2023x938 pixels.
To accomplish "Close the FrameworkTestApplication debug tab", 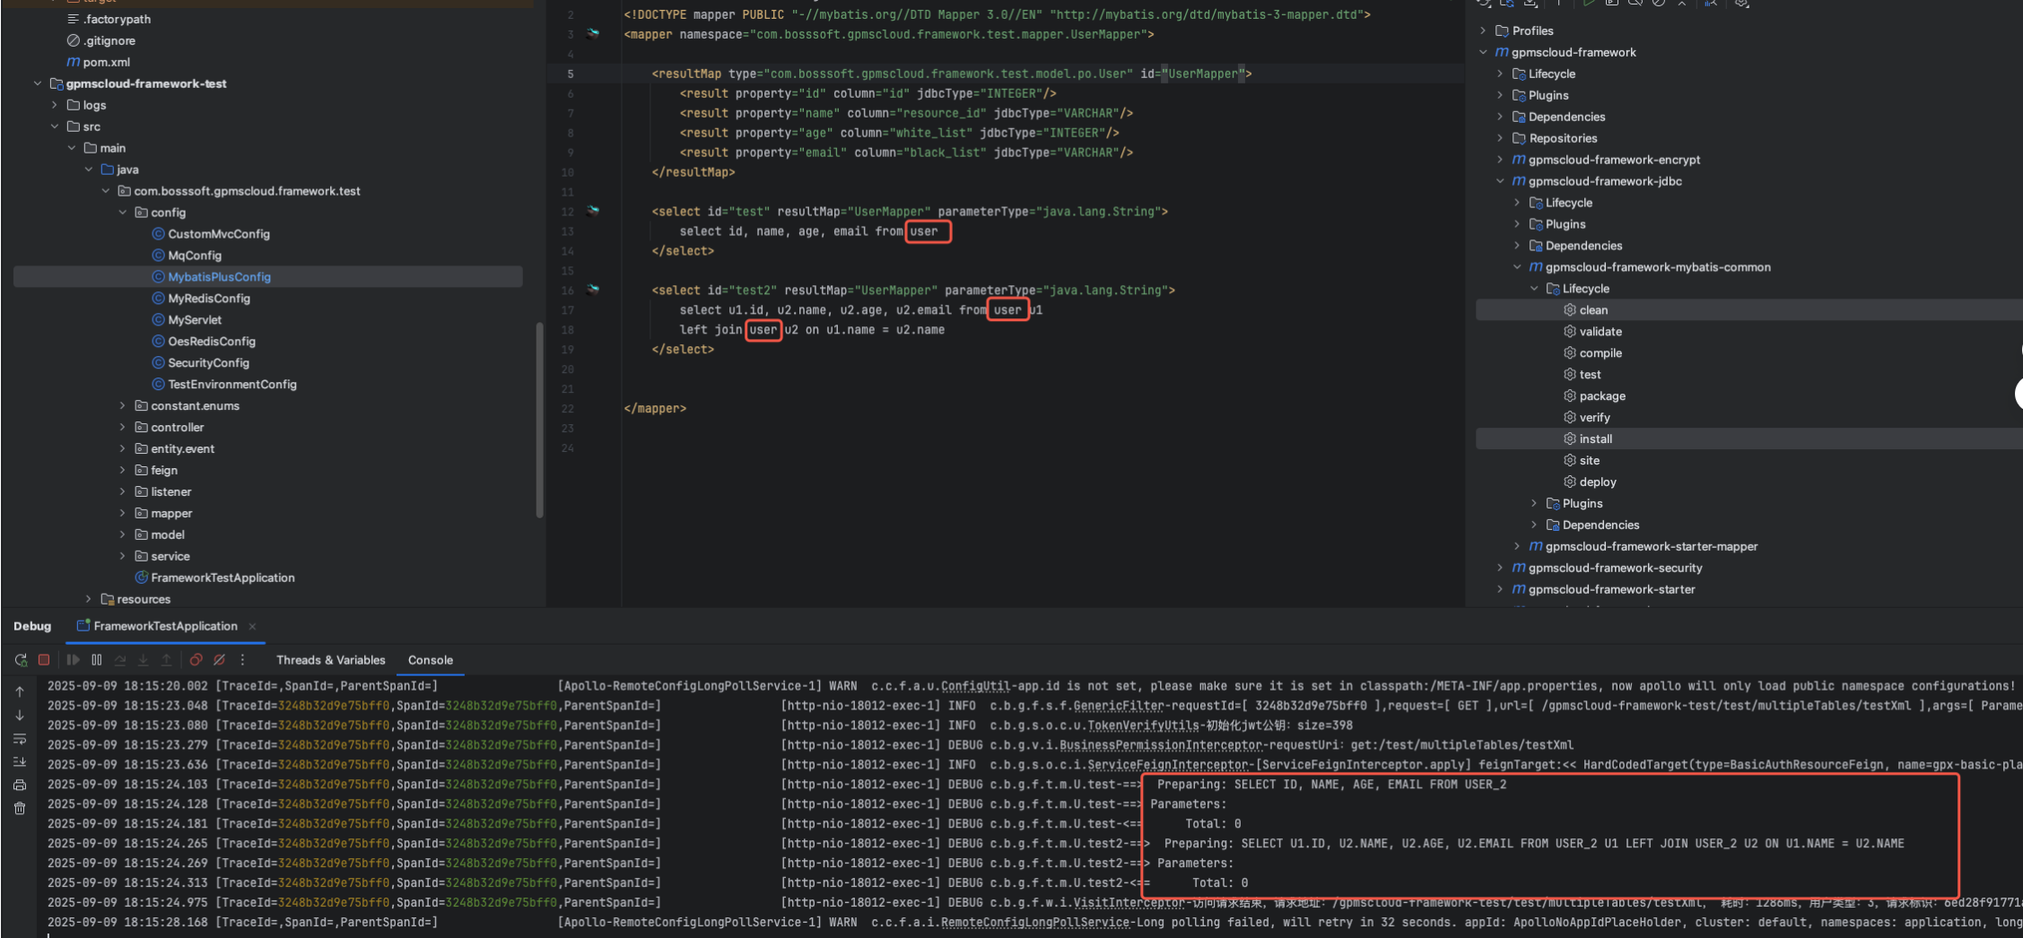I will (x=252, y=626).
